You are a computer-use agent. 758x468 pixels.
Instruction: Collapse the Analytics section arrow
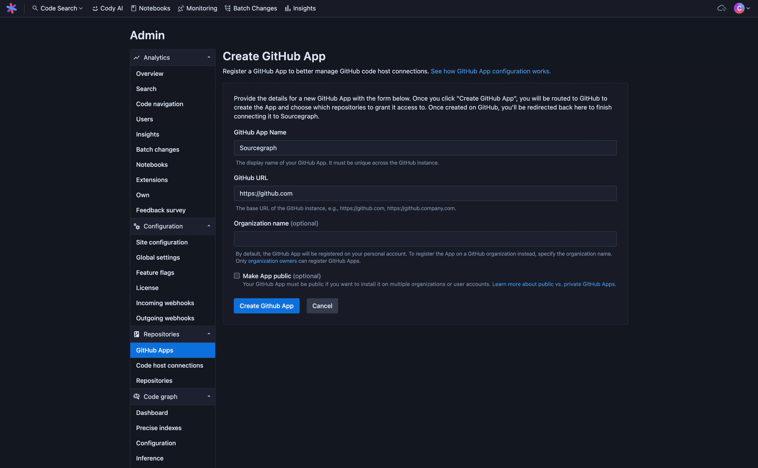(209, 58)
